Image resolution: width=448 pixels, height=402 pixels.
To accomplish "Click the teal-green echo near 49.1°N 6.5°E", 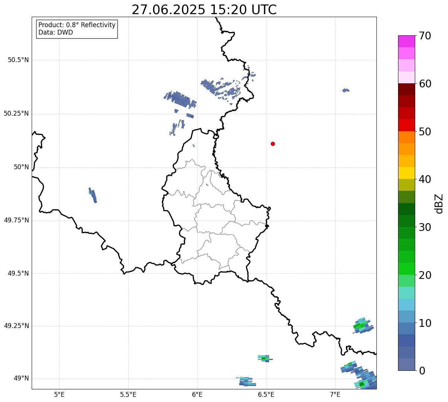I will pos(265,358).
